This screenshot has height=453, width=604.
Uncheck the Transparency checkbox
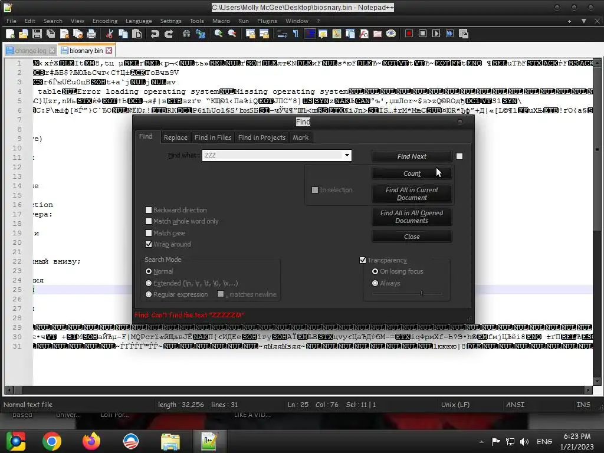[363, 260]
